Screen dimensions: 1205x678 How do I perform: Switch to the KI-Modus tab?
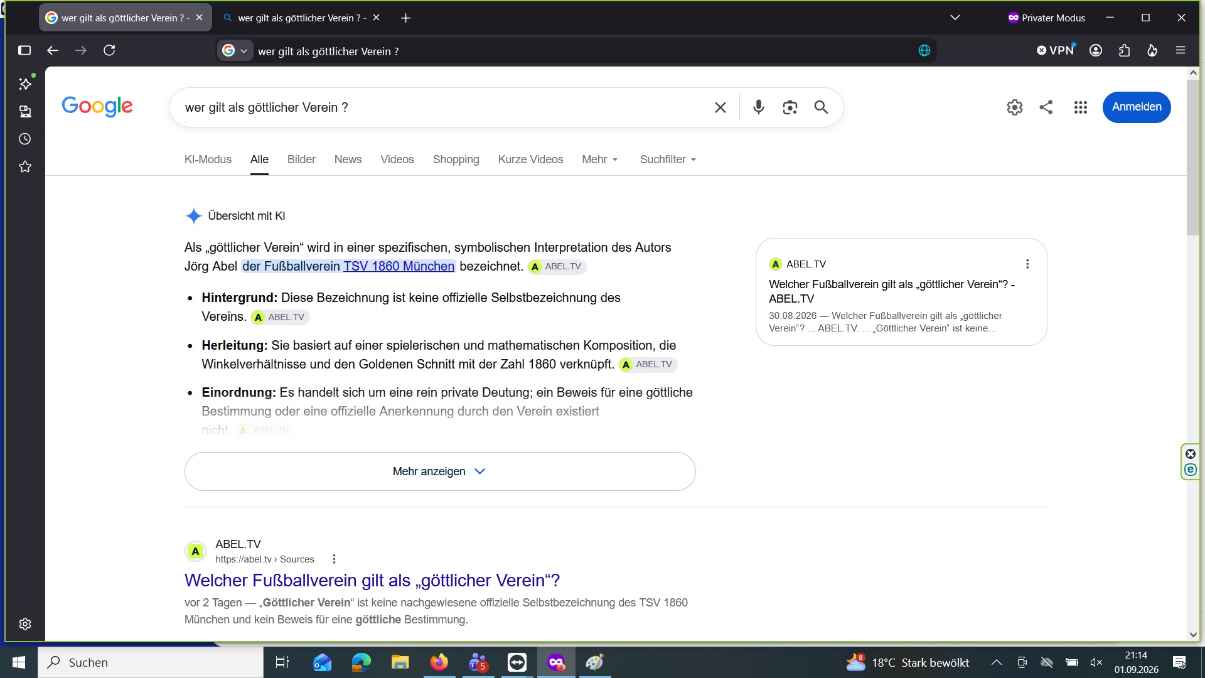point(208,159)
